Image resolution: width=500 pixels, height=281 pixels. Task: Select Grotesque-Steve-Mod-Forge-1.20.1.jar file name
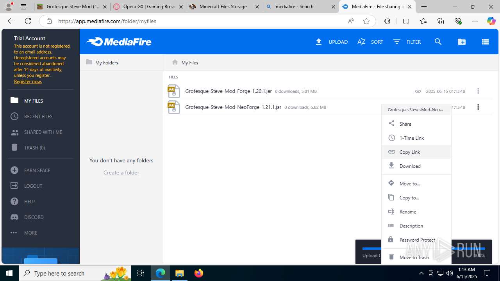[x=229, y=91]
